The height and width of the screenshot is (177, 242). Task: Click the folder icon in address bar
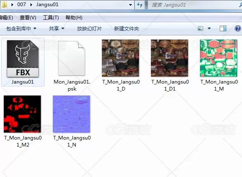4,5
